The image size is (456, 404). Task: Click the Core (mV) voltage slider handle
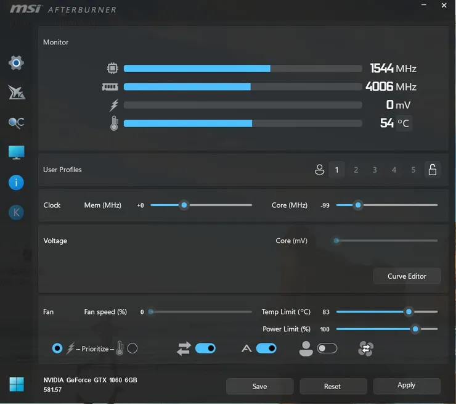[x=336, y=241]
